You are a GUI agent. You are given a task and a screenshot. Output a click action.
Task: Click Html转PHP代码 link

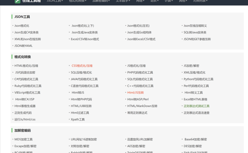(x=81, y=99)
